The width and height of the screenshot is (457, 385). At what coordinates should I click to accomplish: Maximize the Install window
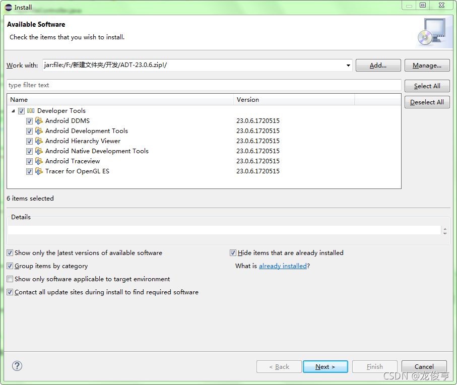click(423, 5)
